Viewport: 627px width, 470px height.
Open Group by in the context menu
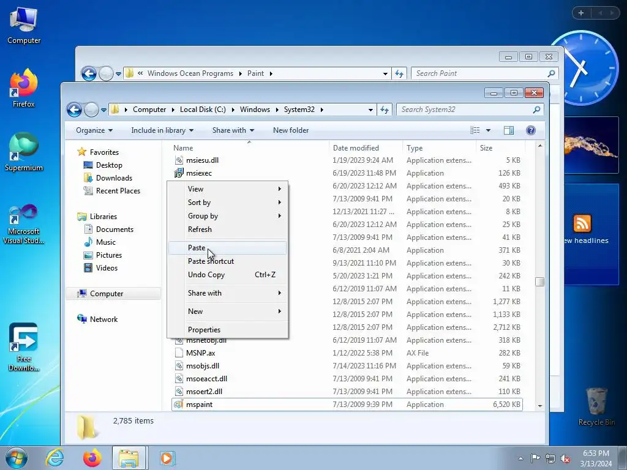(228, 216)
